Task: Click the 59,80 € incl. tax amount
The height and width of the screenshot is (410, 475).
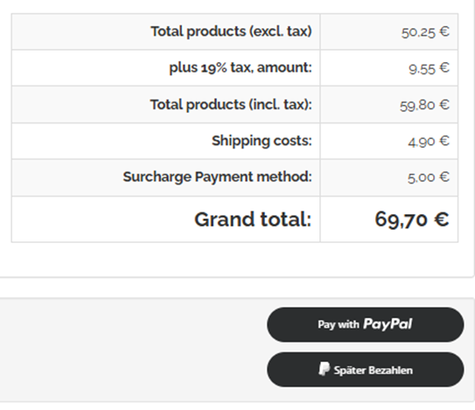Action: tap(424, 105)
